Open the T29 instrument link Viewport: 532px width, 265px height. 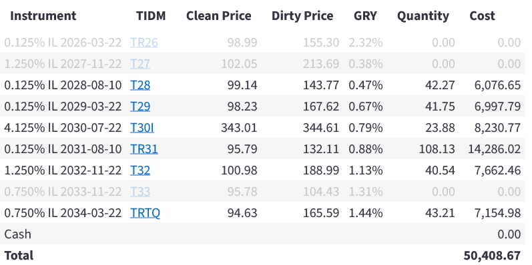click(x=140, y=107)
